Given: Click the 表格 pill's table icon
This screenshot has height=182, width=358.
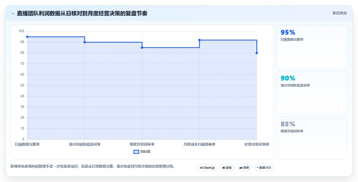Looking at the screenshot, I should (x=224, y=168).
